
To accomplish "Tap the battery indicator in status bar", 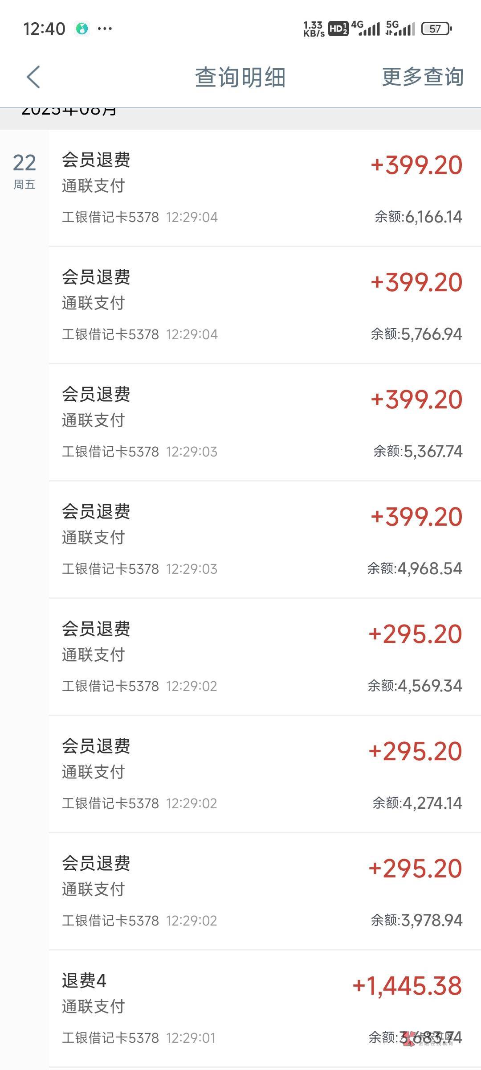I will pyautogui.click(x=436, y=29).
